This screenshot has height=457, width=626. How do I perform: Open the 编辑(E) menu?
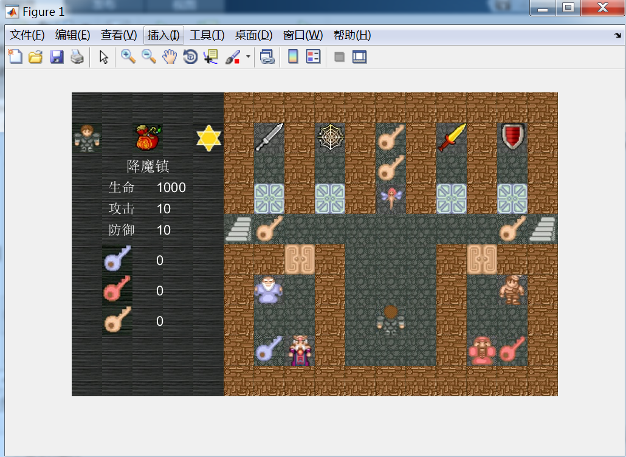(x=73, y=35)
